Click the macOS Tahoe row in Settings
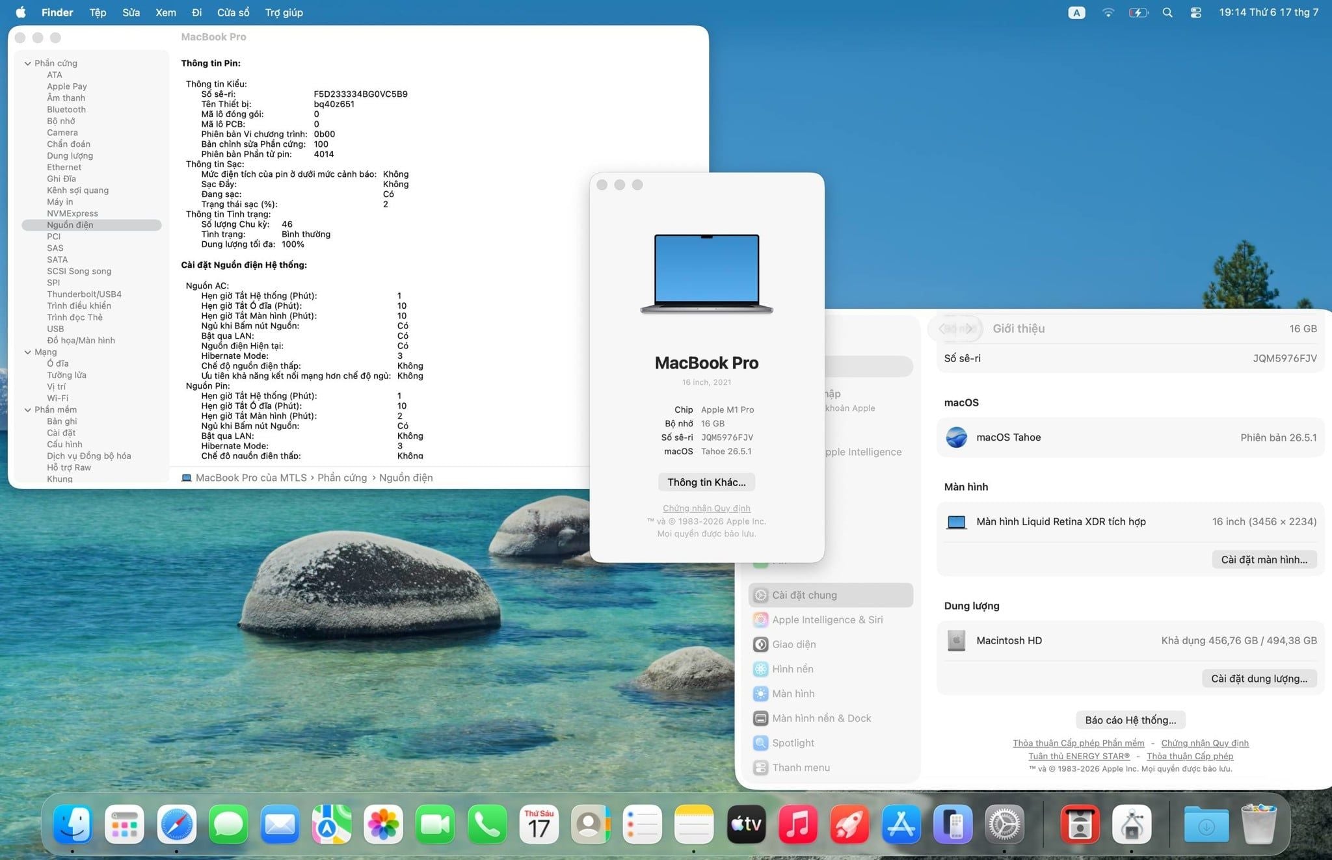The height and width of the screenshot is (860, 1332). 1130,437
